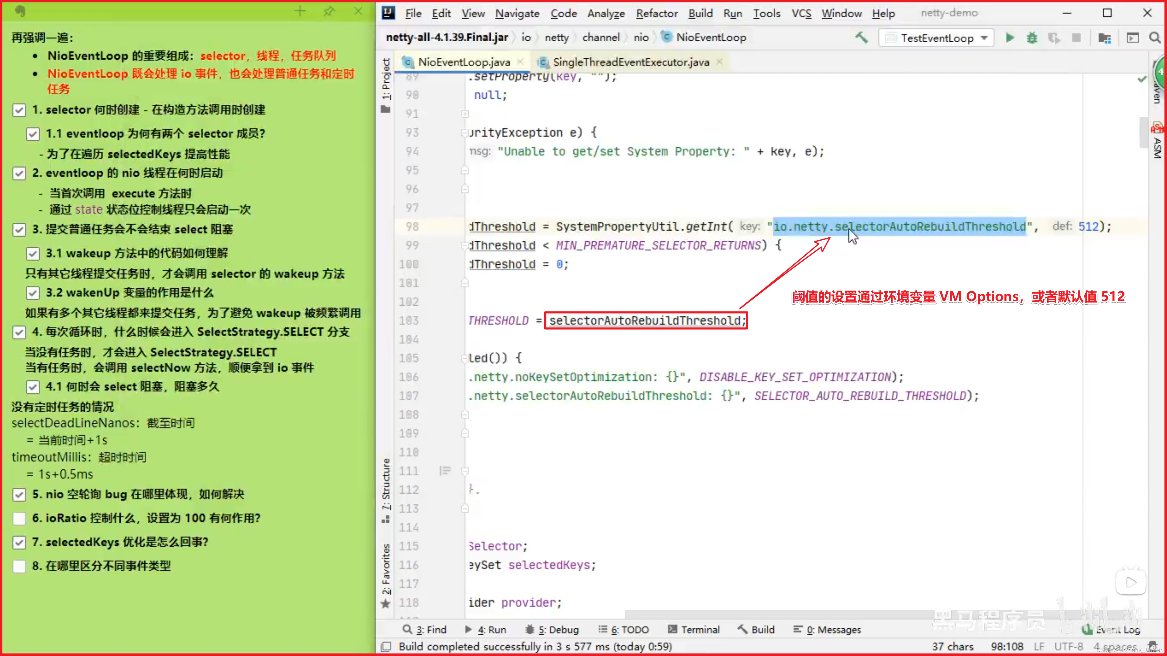Run TestEventLoop with green play icon
The image size is (1167, 656).
[x=1010, y=38]
